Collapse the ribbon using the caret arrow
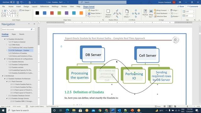 point(199,20)
